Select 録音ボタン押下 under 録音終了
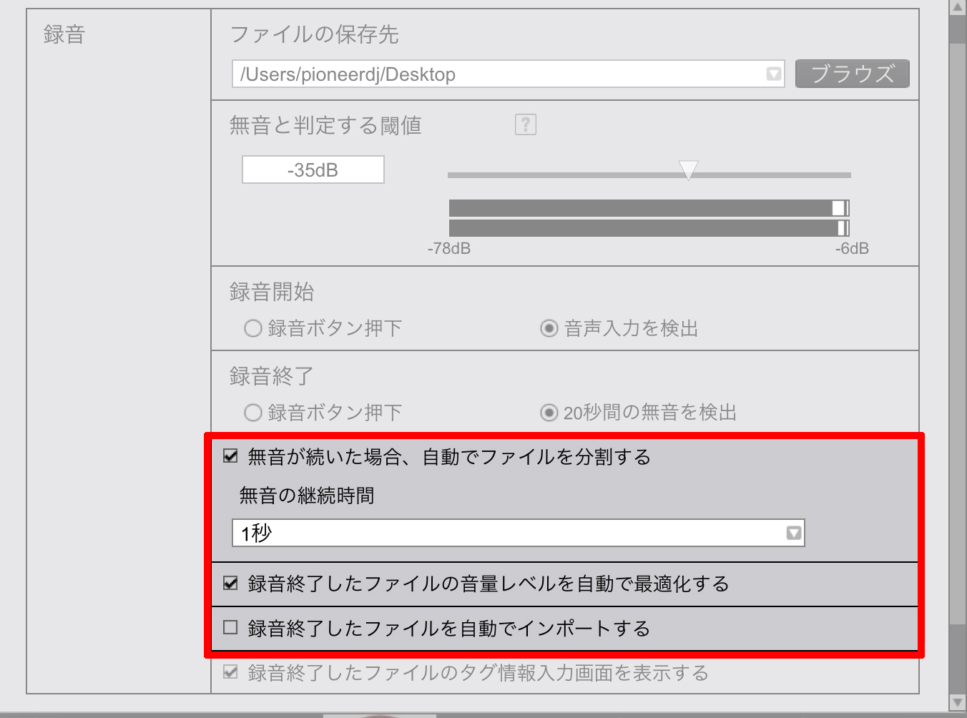Image resolution: width=967 pixels, height=718 pixels. tap(253, 413)
